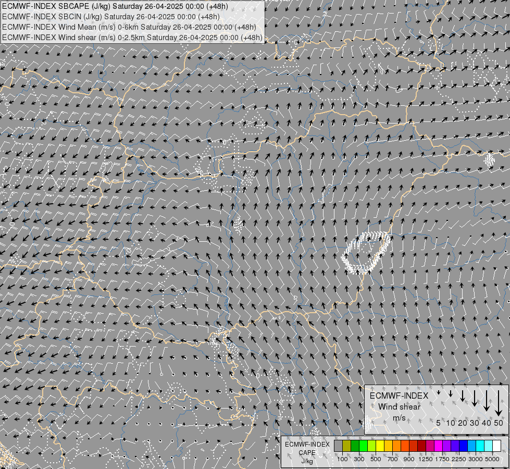The width and height of the screenshot is (510, 469).
Task: Click the 'CAPE' label in color legend
Action: [307, 453]
